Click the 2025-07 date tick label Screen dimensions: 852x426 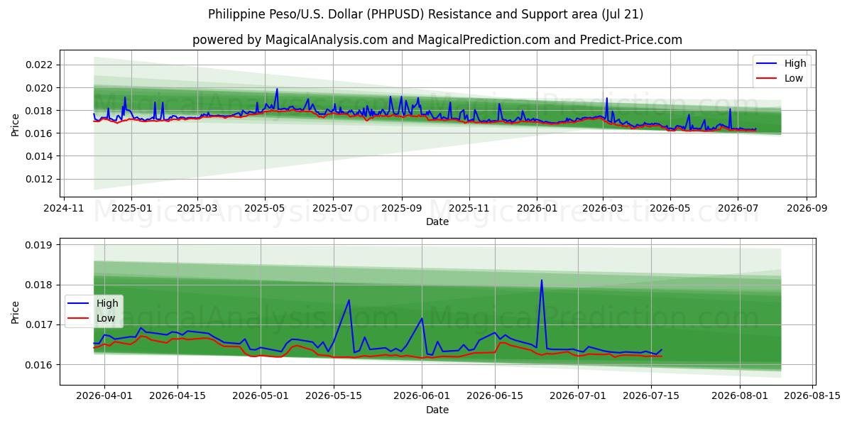(333, 209)
